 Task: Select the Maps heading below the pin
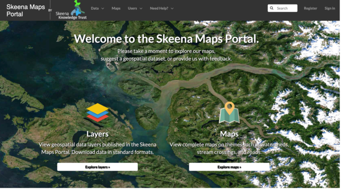(229, 134)
